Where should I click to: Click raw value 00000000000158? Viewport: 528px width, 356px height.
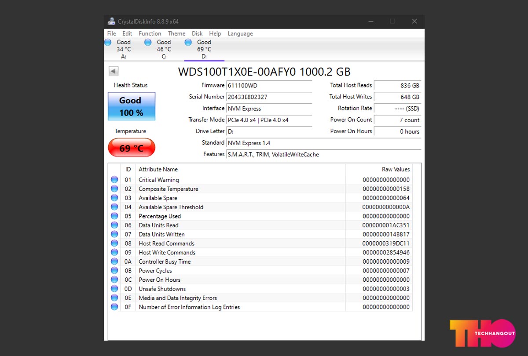pyautogui.click(x=386, y=189)
